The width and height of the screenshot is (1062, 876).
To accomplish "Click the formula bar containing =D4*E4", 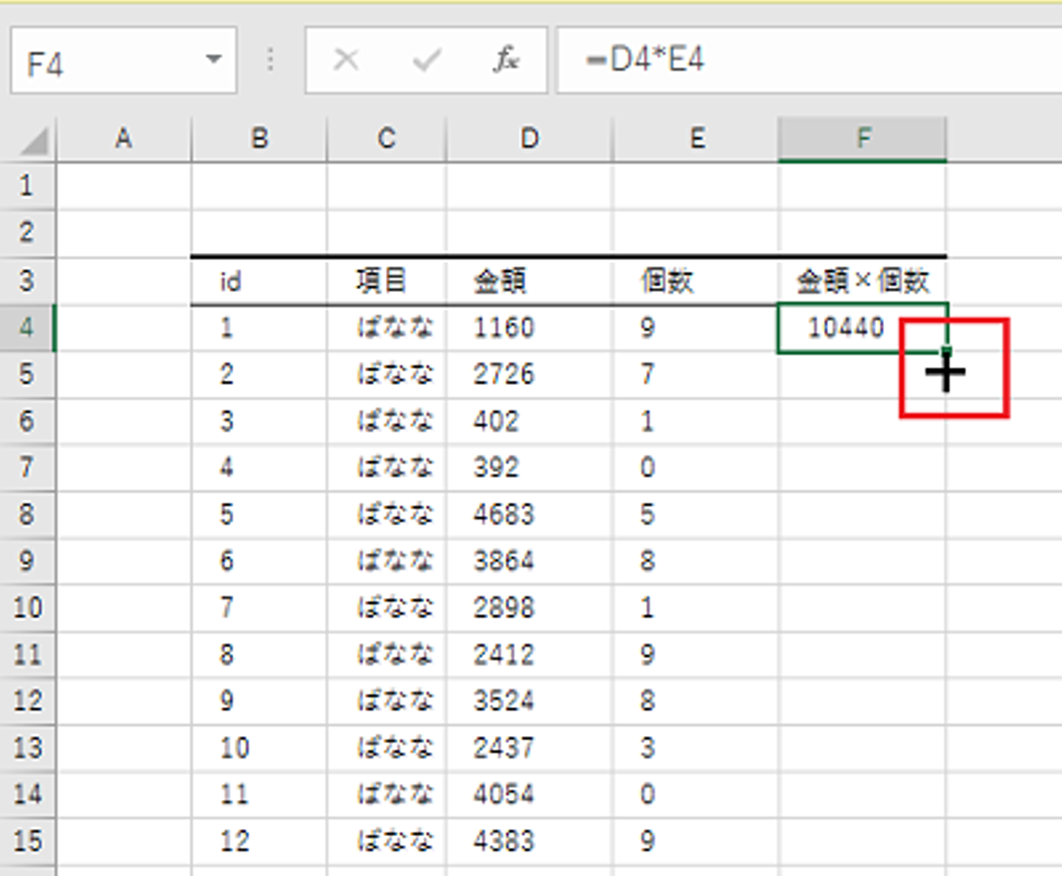I will (809, 60).
